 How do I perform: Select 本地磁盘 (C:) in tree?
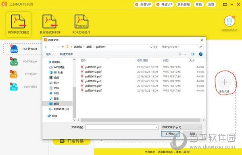[x=59, y=109]
